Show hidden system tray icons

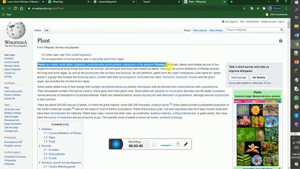(294, 138)
